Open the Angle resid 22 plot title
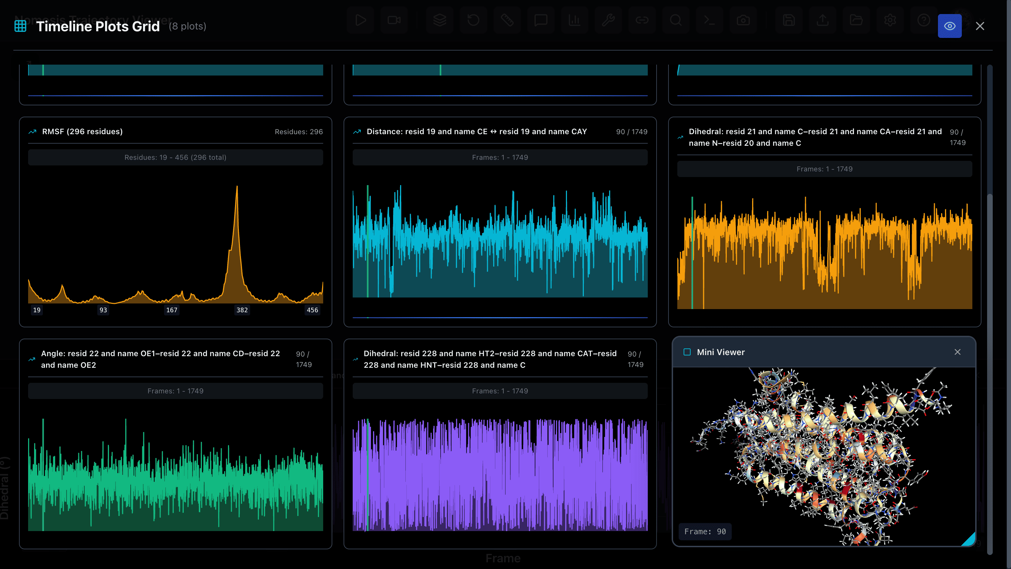This screenshot has height=569, width=1011. 160,359
